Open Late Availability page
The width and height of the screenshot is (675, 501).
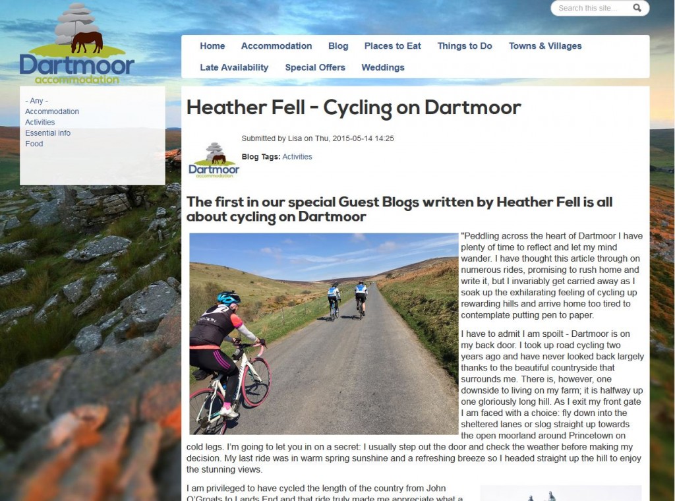pyautogui.click(x=234, y=68)
